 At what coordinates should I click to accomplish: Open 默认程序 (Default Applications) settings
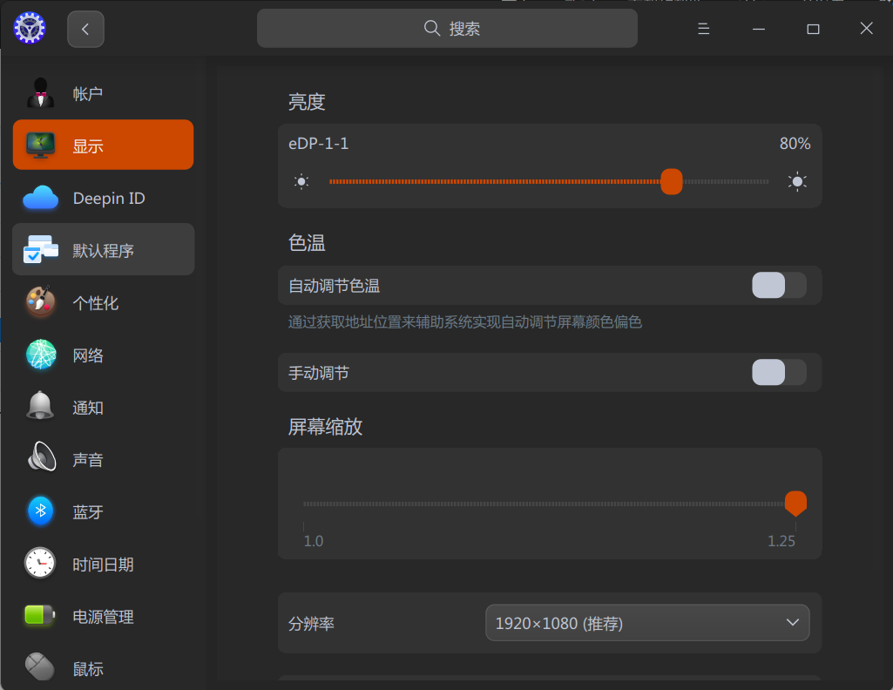click(38, 249)
